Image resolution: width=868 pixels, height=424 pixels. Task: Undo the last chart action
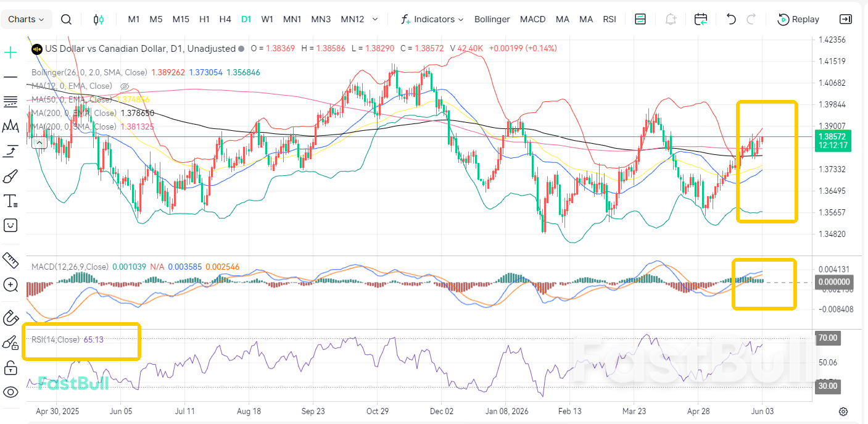click(731, 19)
